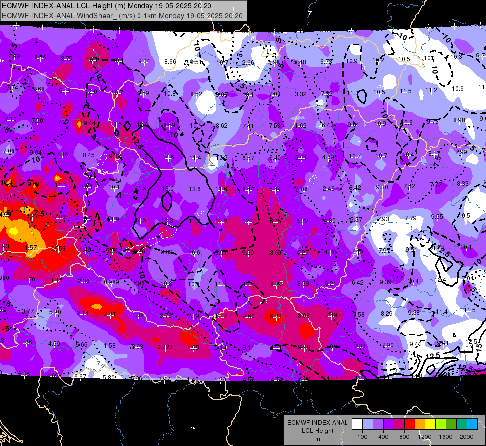
Task: Click the grid value 2.46
Action: [x=328, y=188]
